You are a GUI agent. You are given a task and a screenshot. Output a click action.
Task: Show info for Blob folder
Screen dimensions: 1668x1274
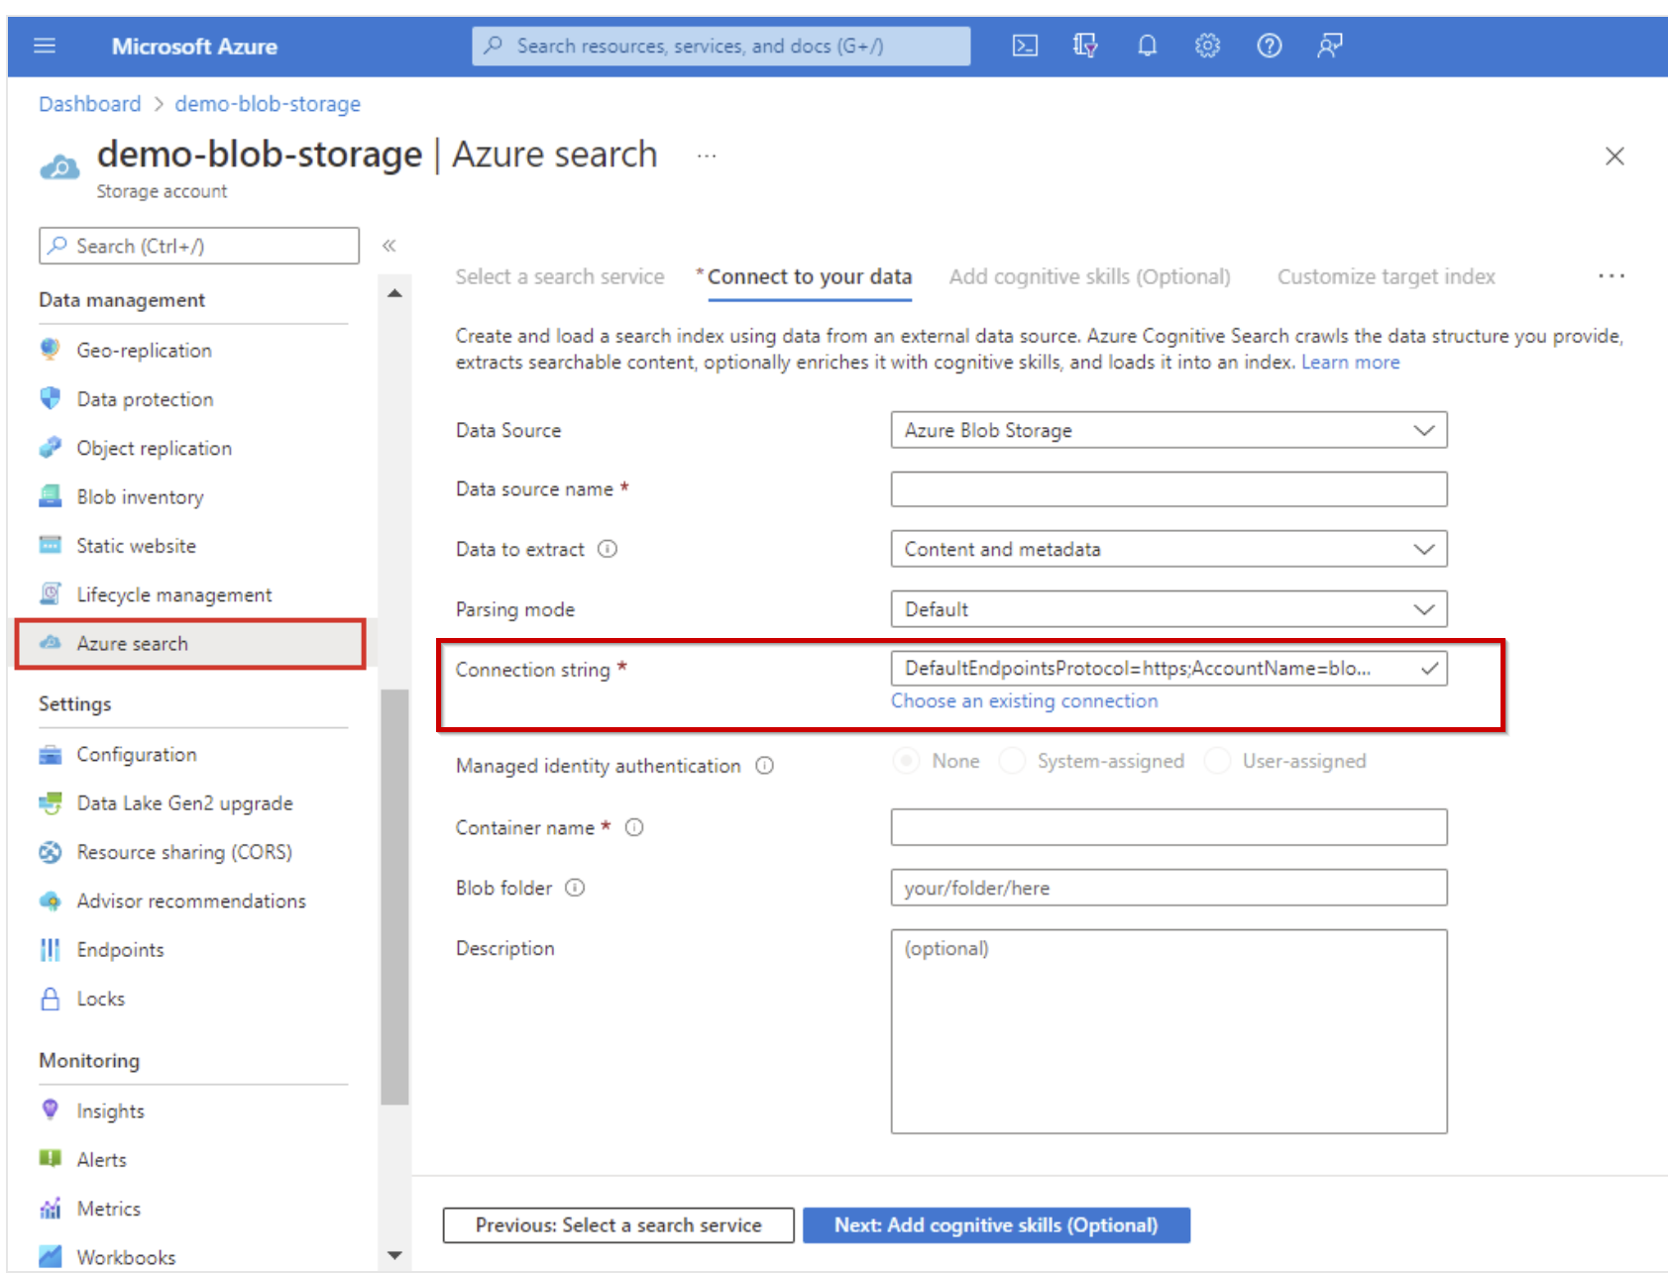[x=575, y=888]
